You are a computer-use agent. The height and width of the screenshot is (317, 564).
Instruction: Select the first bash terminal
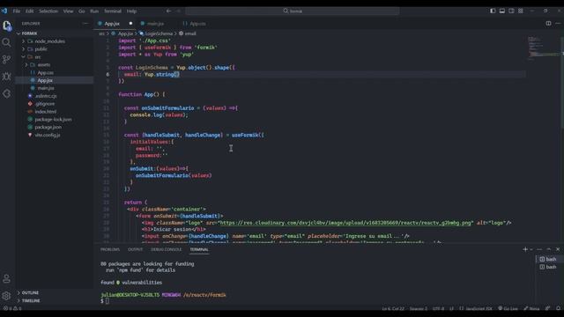tap(548, 259)
